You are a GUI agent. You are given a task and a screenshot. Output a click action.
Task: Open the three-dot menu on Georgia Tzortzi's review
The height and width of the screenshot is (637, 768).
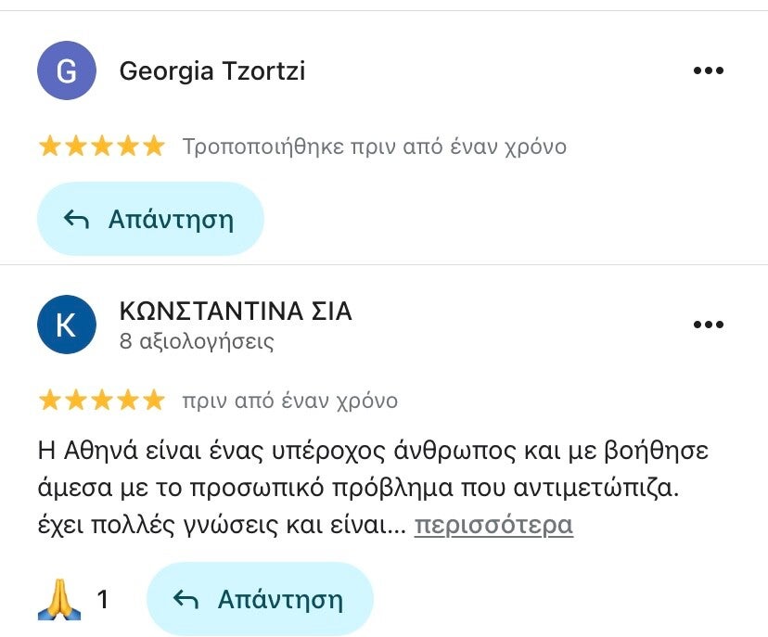[x=708, y=71]
